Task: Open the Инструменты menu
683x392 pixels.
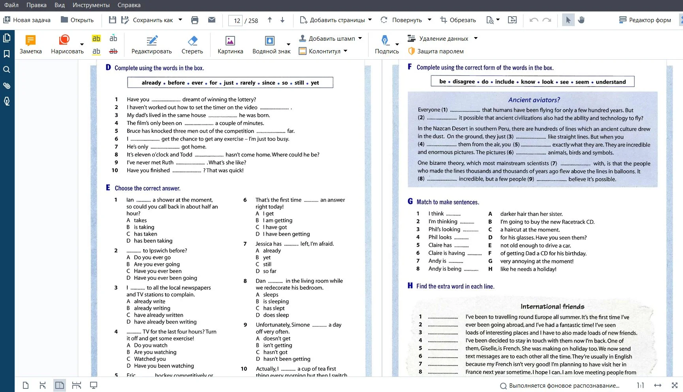Action: (91, 5)
